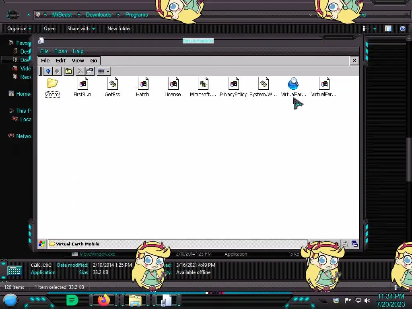Click the Delete (X) toolbar icon
This screenshot has width=412, height=309.
click(80, 71)
